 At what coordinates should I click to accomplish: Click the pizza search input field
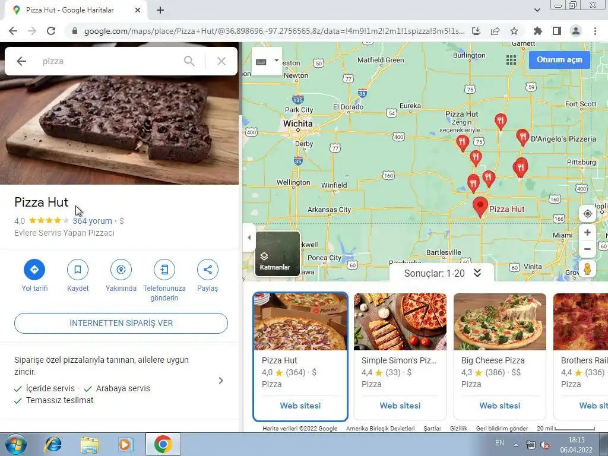tap(109, 61)
